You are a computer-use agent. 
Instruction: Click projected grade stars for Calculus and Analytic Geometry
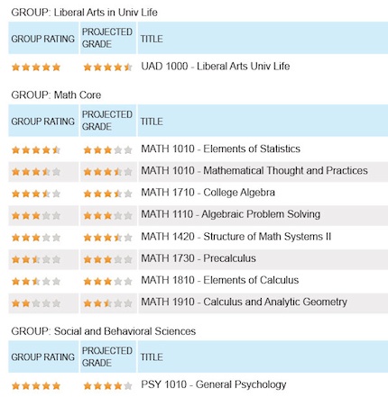pyautogui.click(x=107, y=303)
